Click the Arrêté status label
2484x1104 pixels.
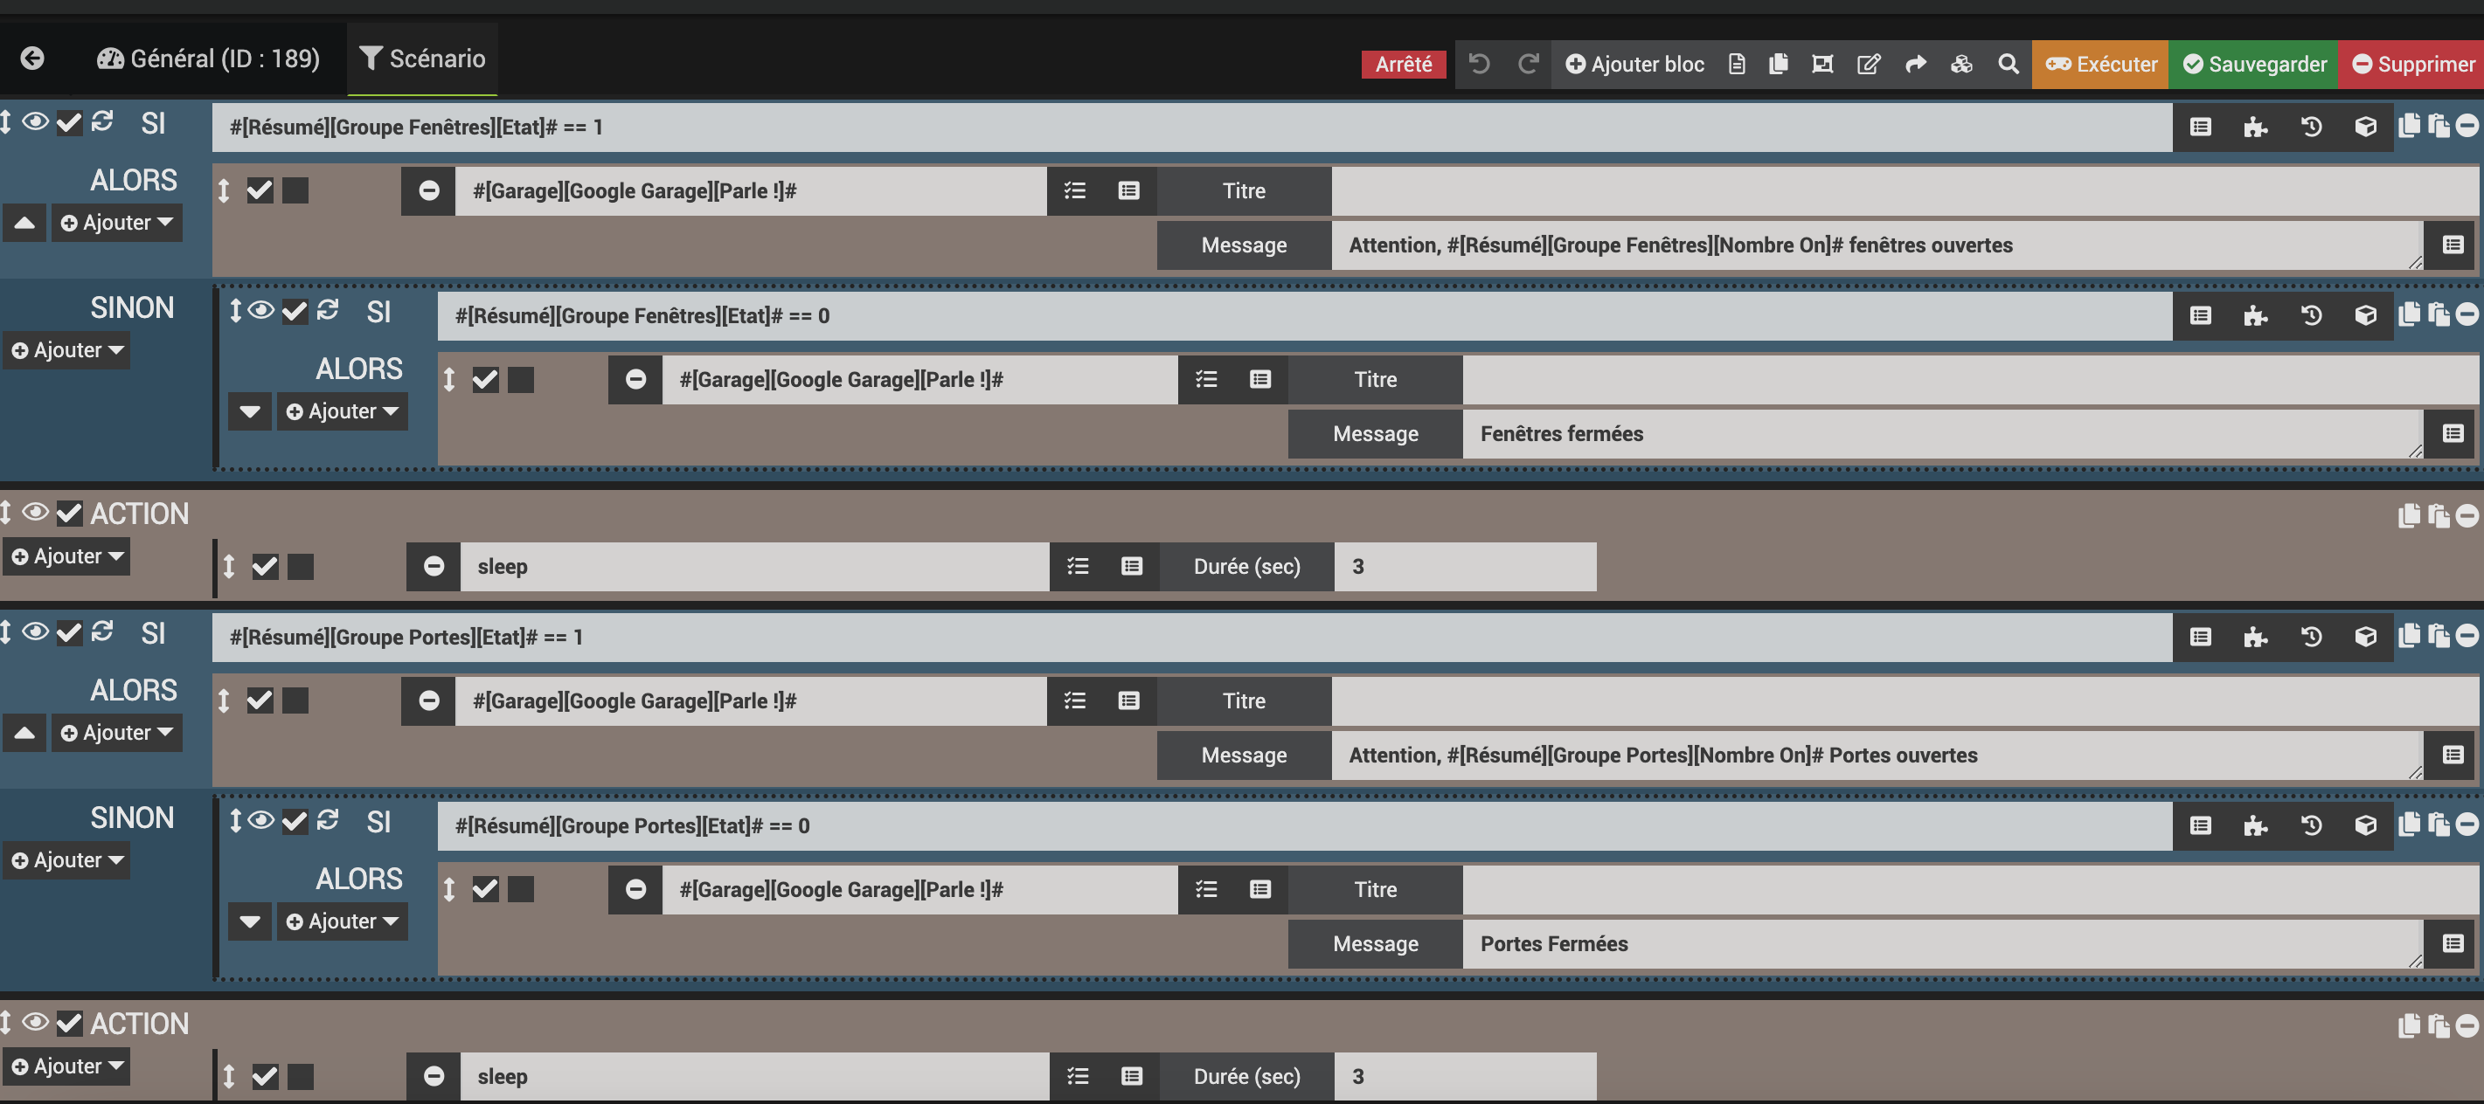tap(1403, 65)
